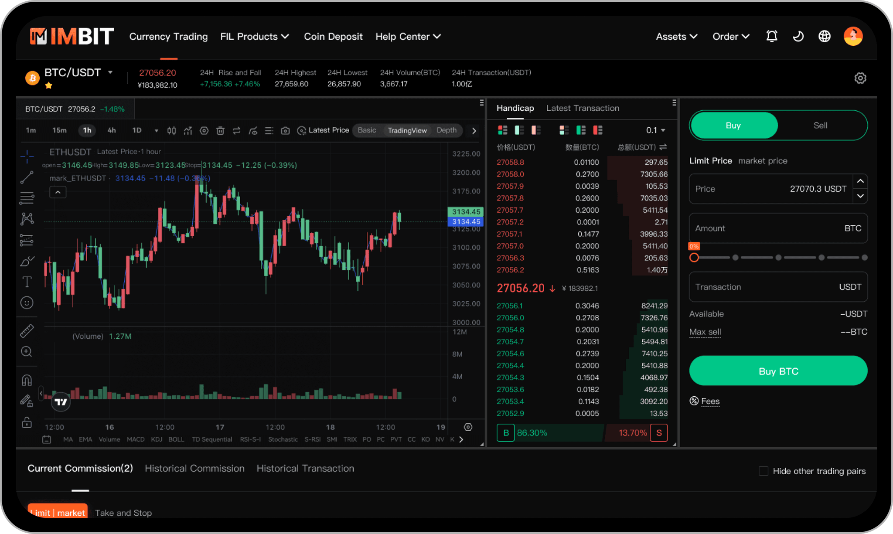Select the trend line drawing tool
Image resolution: width=893 pixels, height=534 pixels.
pyautogui.click(x=27, y=177)
